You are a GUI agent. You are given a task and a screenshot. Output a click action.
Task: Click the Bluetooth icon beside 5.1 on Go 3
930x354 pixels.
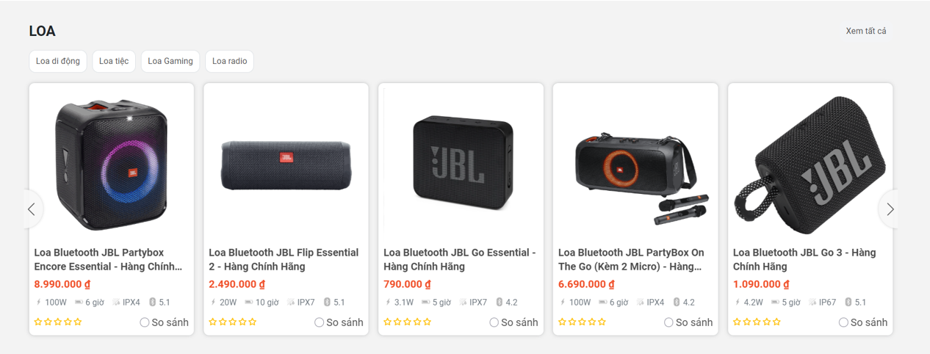pyautogui.click(x=848, y=302)
